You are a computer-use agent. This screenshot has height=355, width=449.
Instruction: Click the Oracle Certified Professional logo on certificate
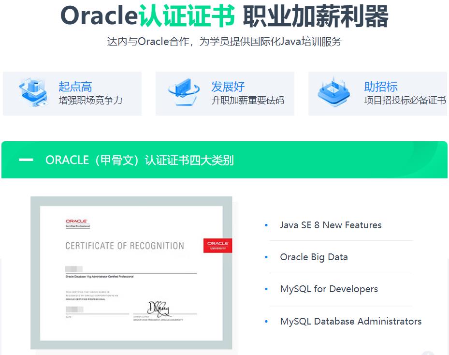pyautogui.click(x=78, y=223)
